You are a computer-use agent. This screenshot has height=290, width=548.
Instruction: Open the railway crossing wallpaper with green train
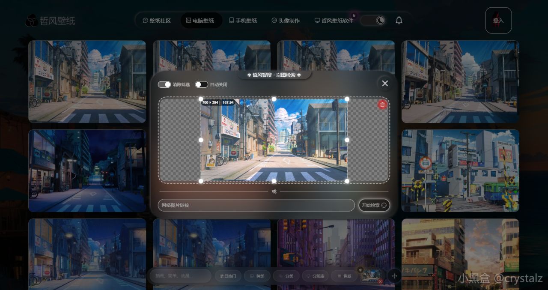pos(460,171)
